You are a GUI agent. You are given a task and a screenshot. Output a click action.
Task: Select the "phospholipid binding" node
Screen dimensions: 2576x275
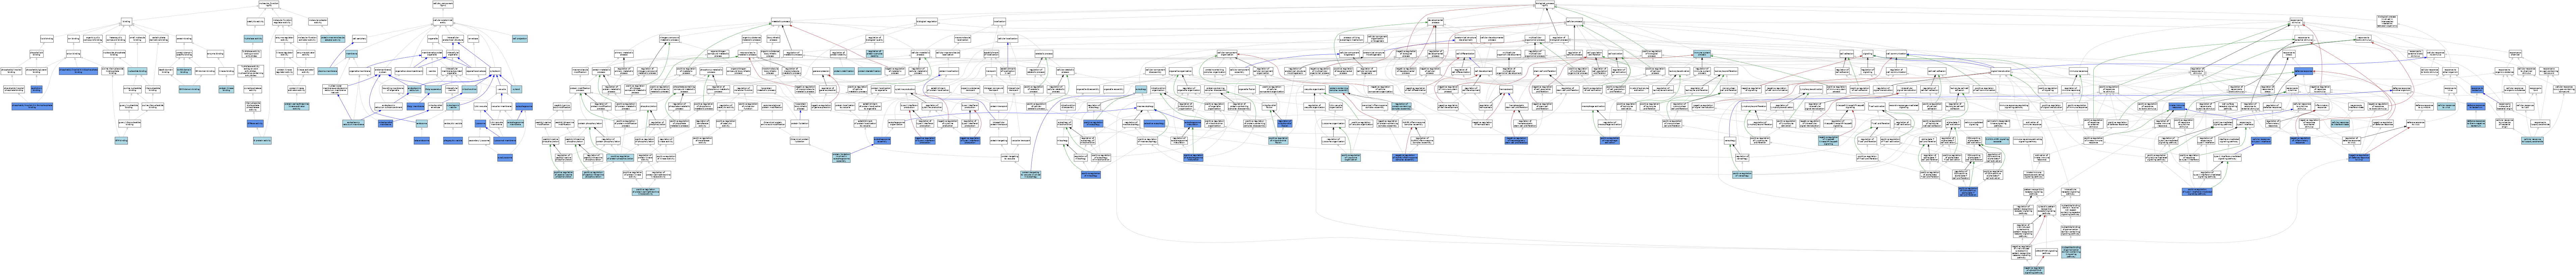click(x=36, y=54)
